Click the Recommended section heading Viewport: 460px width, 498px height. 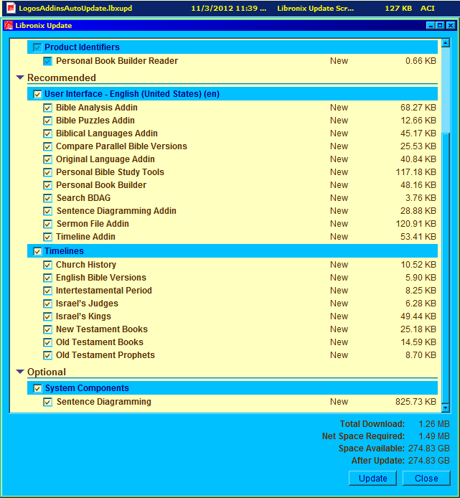[62, 77]
